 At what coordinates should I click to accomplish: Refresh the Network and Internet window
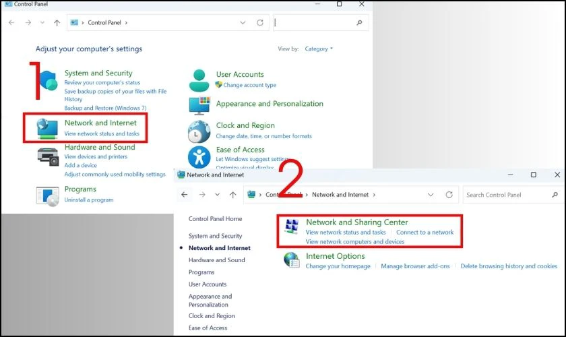point(449,195)
